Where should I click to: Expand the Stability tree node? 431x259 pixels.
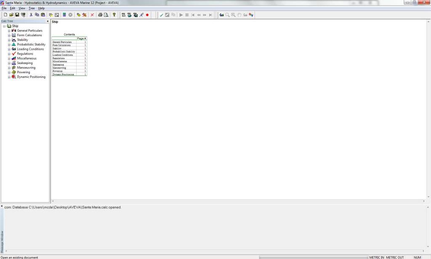pos(9,40)
